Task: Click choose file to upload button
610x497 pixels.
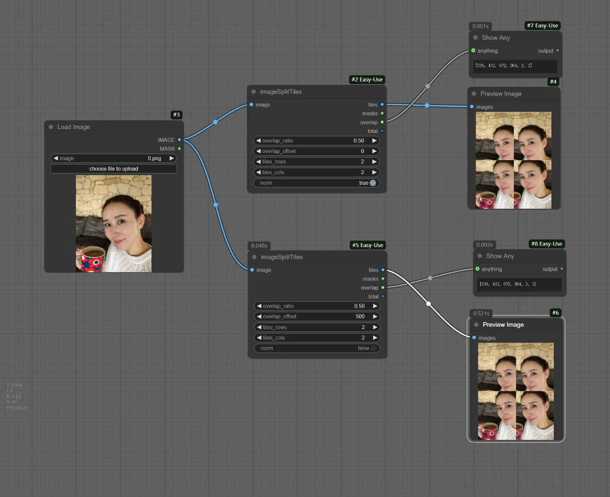Action: click(x=114, y=169)
